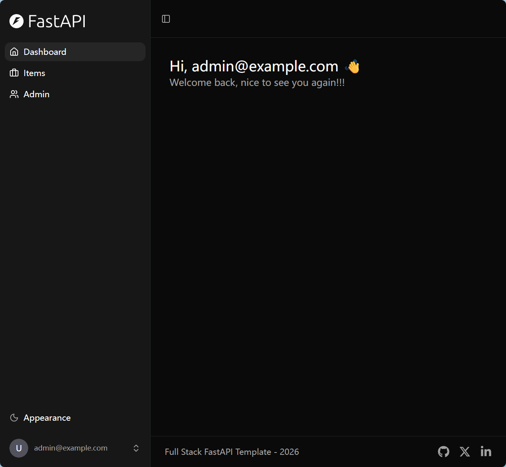Click the Appearance moon icon
506x467 pixels.
14,418
